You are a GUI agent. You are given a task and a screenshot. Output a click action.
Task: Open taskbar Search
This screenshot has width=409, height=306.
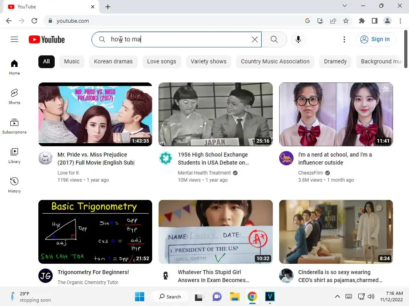coord(170,296)
